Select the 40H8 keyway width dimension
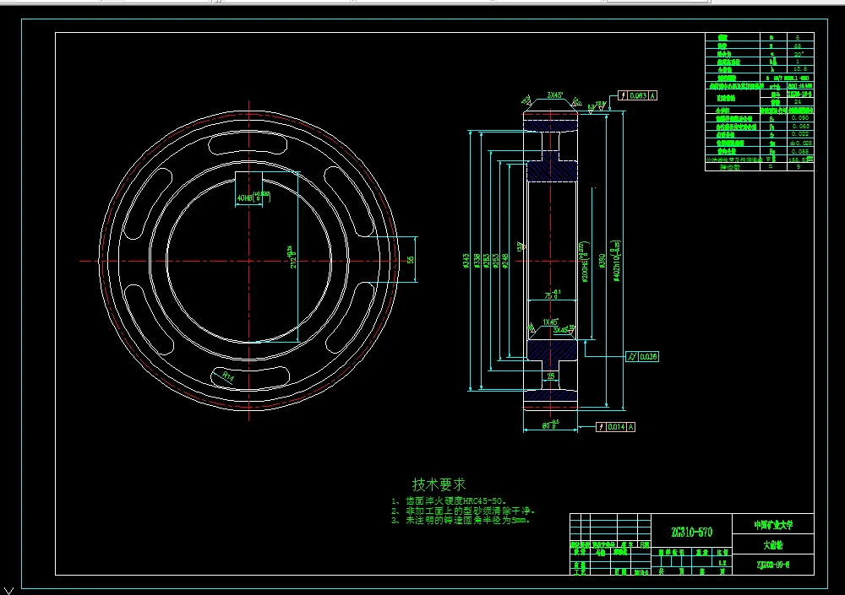Viewport: 845px width, 595px height. click(x=253, y=197)
